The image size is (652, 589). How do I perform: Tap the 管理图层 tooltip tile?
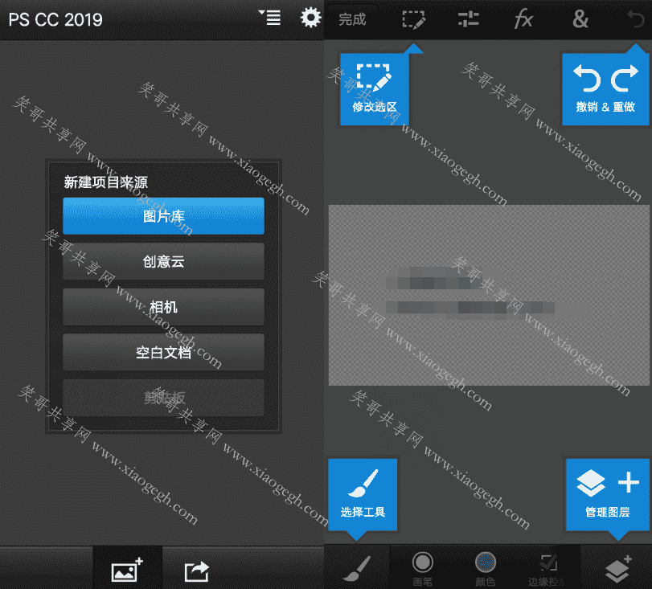pos(608,495)
